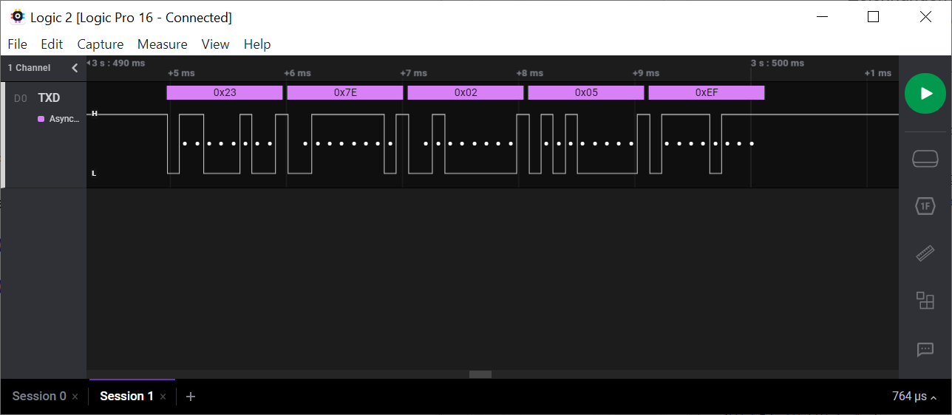Image resolution: width=952 pixels, height=415 pixels.
Task: Select the Session 1 tab
Action: pos(126,397)
